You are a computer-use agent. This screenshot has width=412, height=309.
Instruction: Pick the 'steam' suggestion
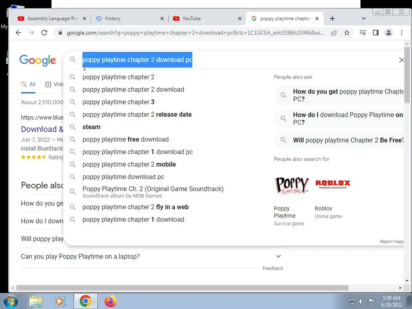(x=91, y=127)
